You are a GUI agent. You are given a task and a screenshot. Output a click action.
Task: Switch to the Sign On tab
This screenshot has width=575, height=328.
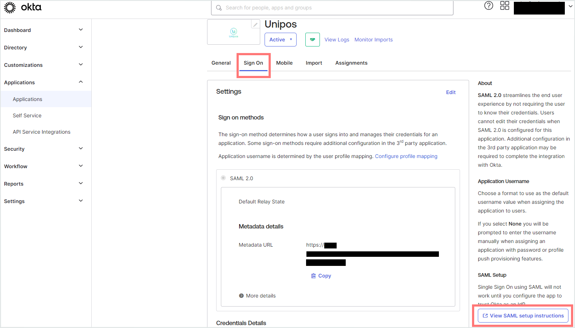[x=253, y=63]
